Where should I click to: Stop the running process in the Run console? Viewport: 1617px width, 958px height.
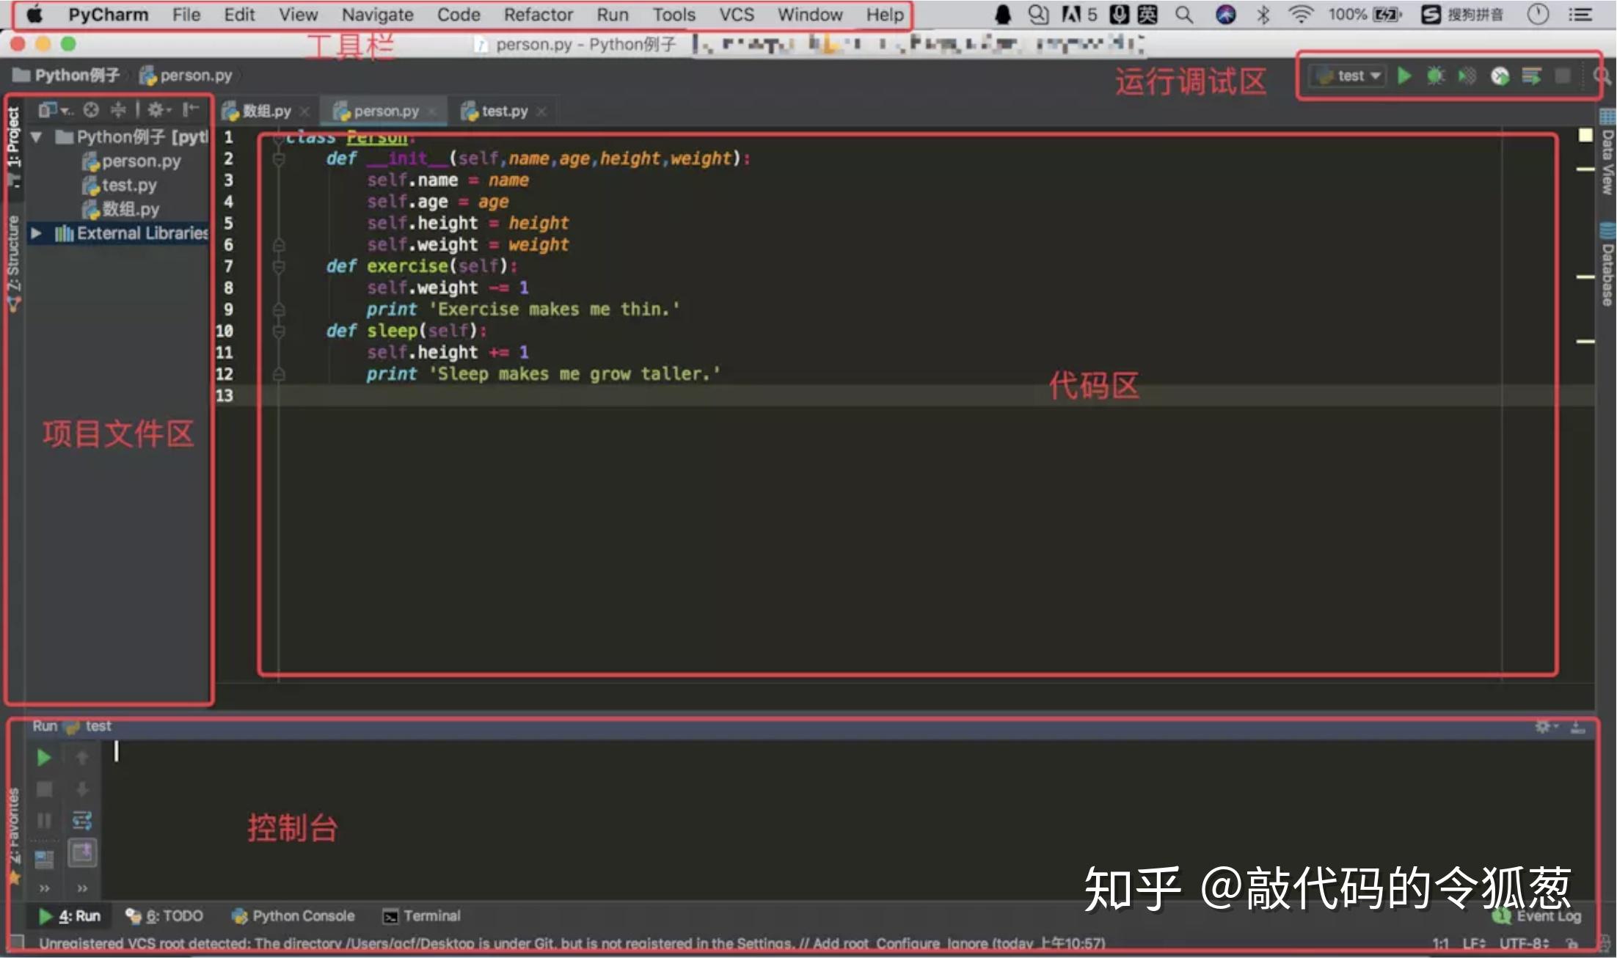pyautogui.click(x=43, y=789)
